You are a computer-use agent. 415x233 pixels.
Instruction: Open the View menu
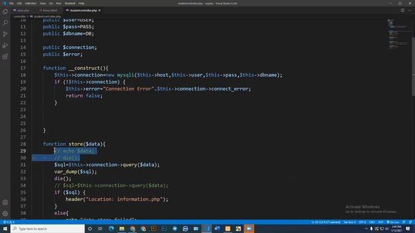(43, 3)
